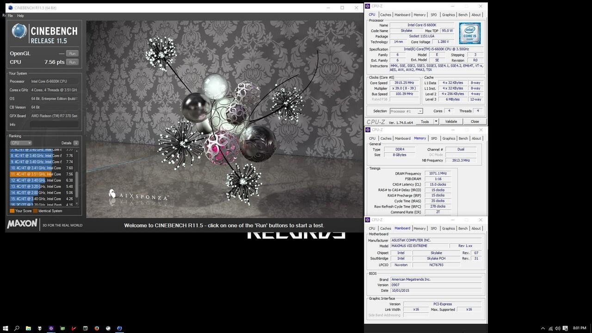
Task: Open Mainboard tab in top CPU-Z window
Action: tap(402, 15)
